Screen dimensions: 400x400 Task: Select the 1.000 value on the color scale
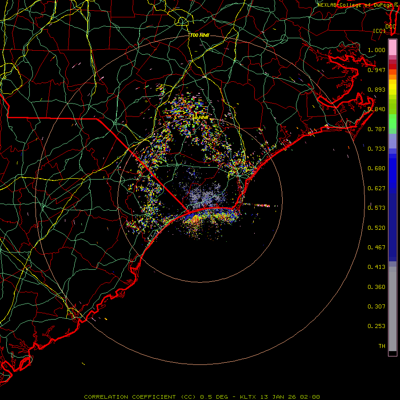tap(376, 50)
